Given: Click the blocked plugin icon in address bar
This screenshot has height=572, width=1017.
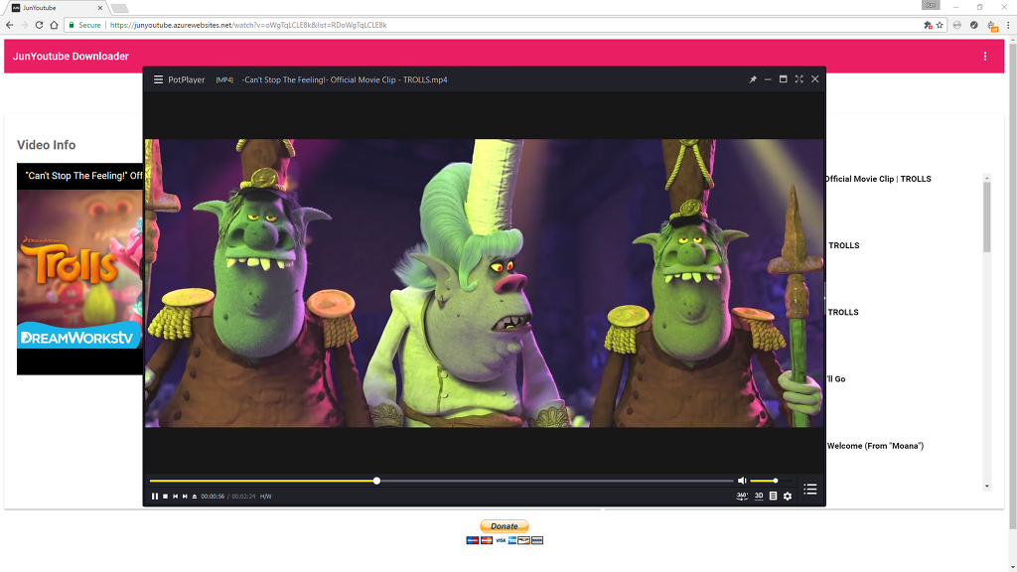Looking at the screenshot, I should coord(928,25).
